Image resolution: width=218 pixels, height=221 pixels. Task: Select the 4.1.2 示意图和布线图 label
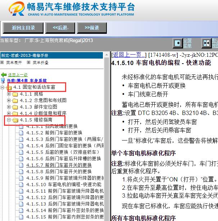tap(43, 101)
